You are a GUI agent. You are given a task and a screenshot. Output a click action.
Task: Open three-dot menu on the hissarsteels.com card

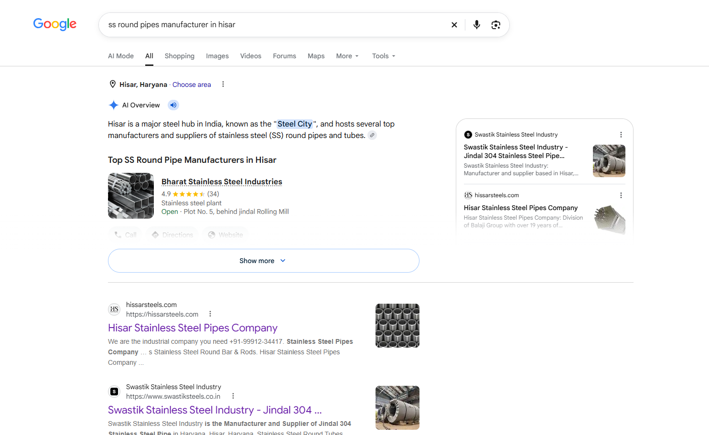coord(621,195)
